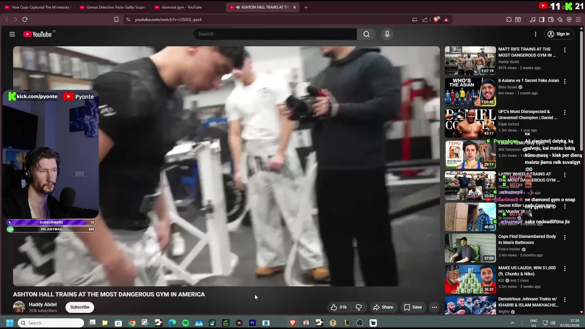Open the UFC Daniel Cormier video thumbnail
The width and height of the screenshot is (585, 329).
point(470,122)
